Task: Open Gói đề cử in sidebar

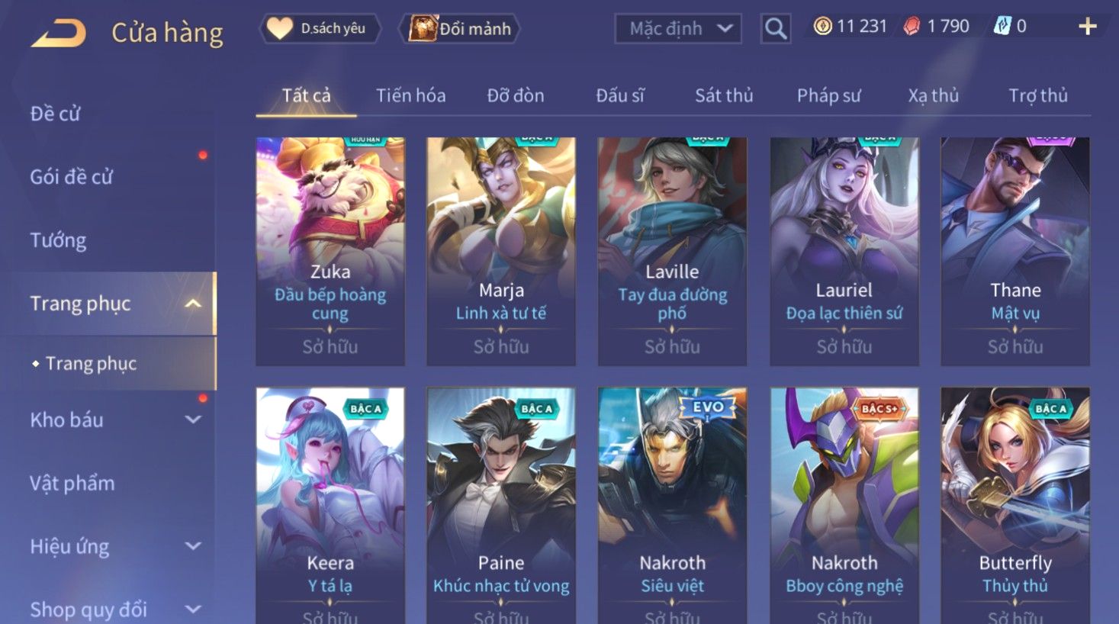Action: pyautogui.click(x=71, y=177)
